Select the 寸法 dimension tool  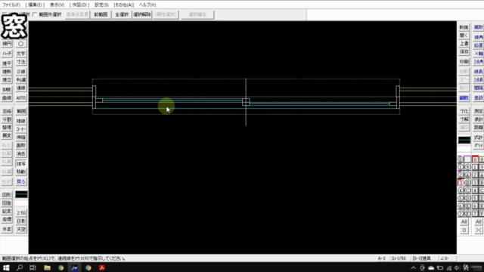pyautogui.click(x=21, y=62)
